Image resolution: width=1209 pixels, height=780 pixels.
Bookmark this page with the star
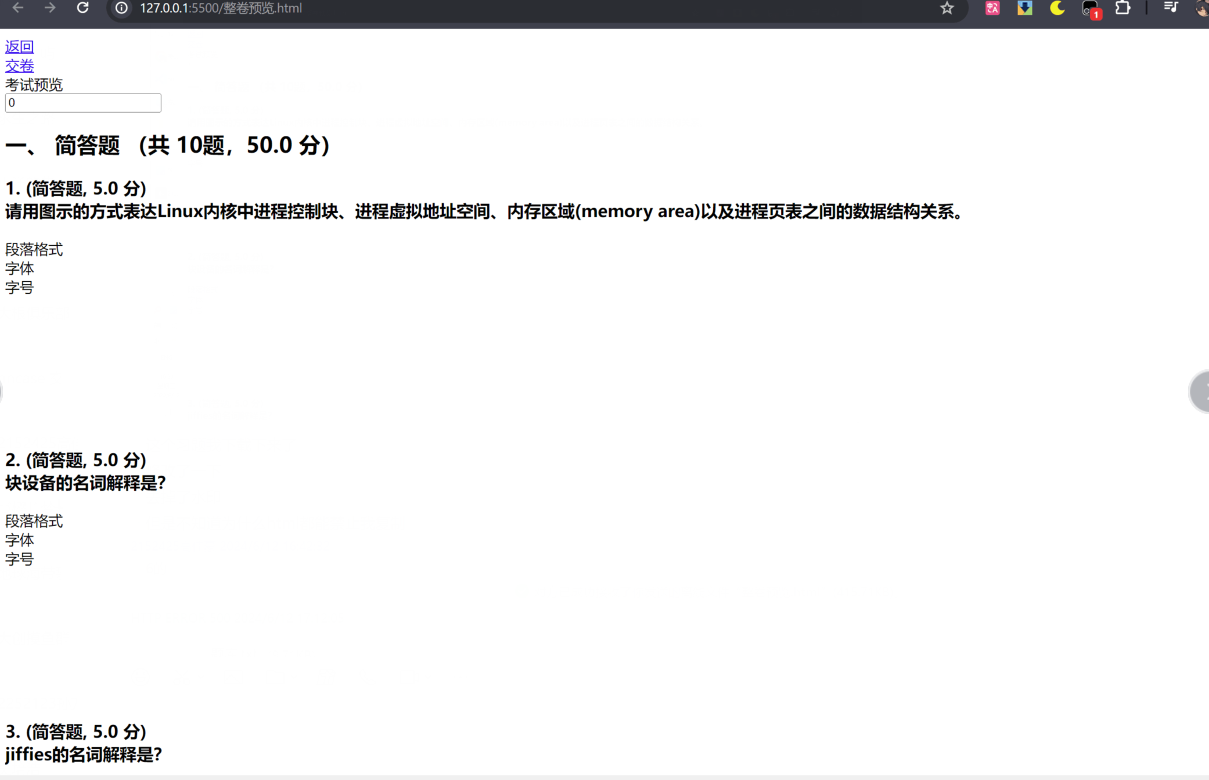point(947,8)
